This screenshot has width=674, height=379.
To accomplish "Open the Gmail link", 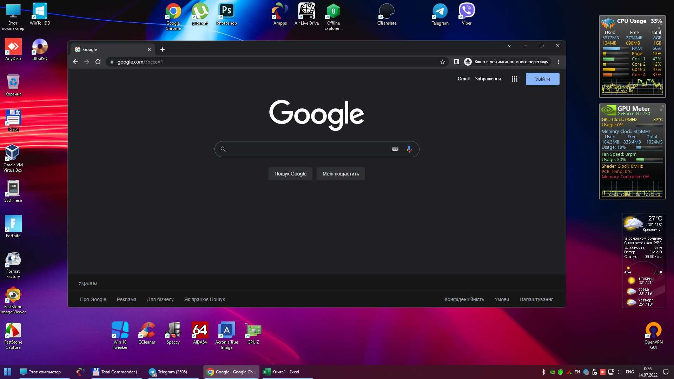I will point(463,79).
